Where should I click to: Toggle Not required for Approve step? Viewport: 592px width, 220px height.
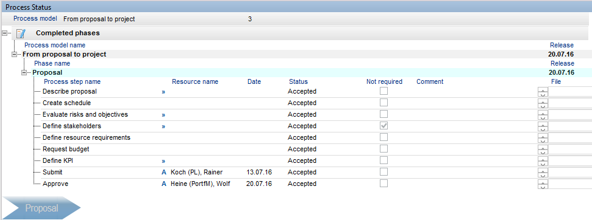click(x=383, y=184)
